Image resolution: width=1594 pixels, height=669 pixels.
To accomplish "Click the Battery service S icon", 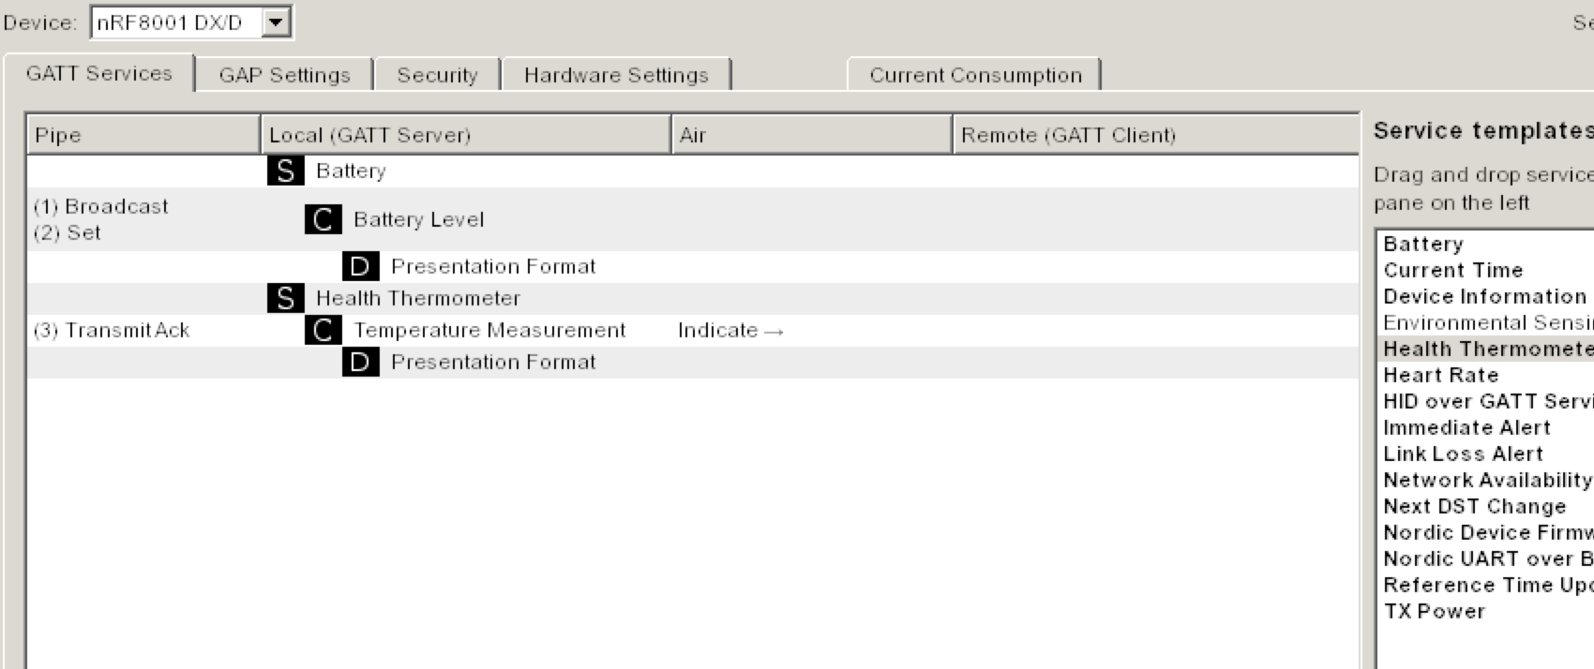I will point(285,171).
